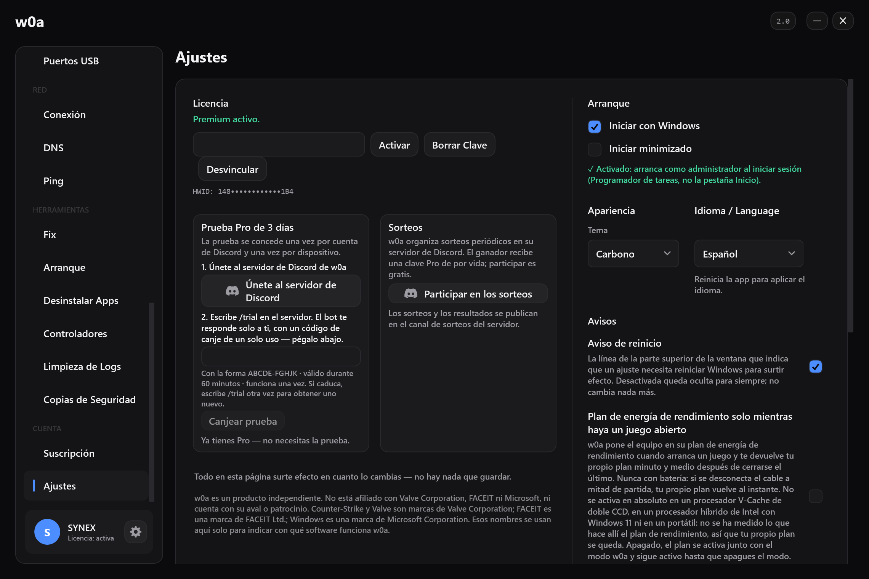Click Licencia: activa text under SYNEX

pos(91,538)
